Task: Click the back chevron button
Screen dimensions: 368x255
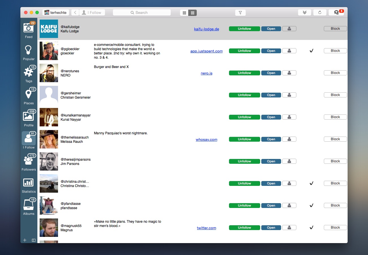Action: pyautogui.click(x=75, y=13)
